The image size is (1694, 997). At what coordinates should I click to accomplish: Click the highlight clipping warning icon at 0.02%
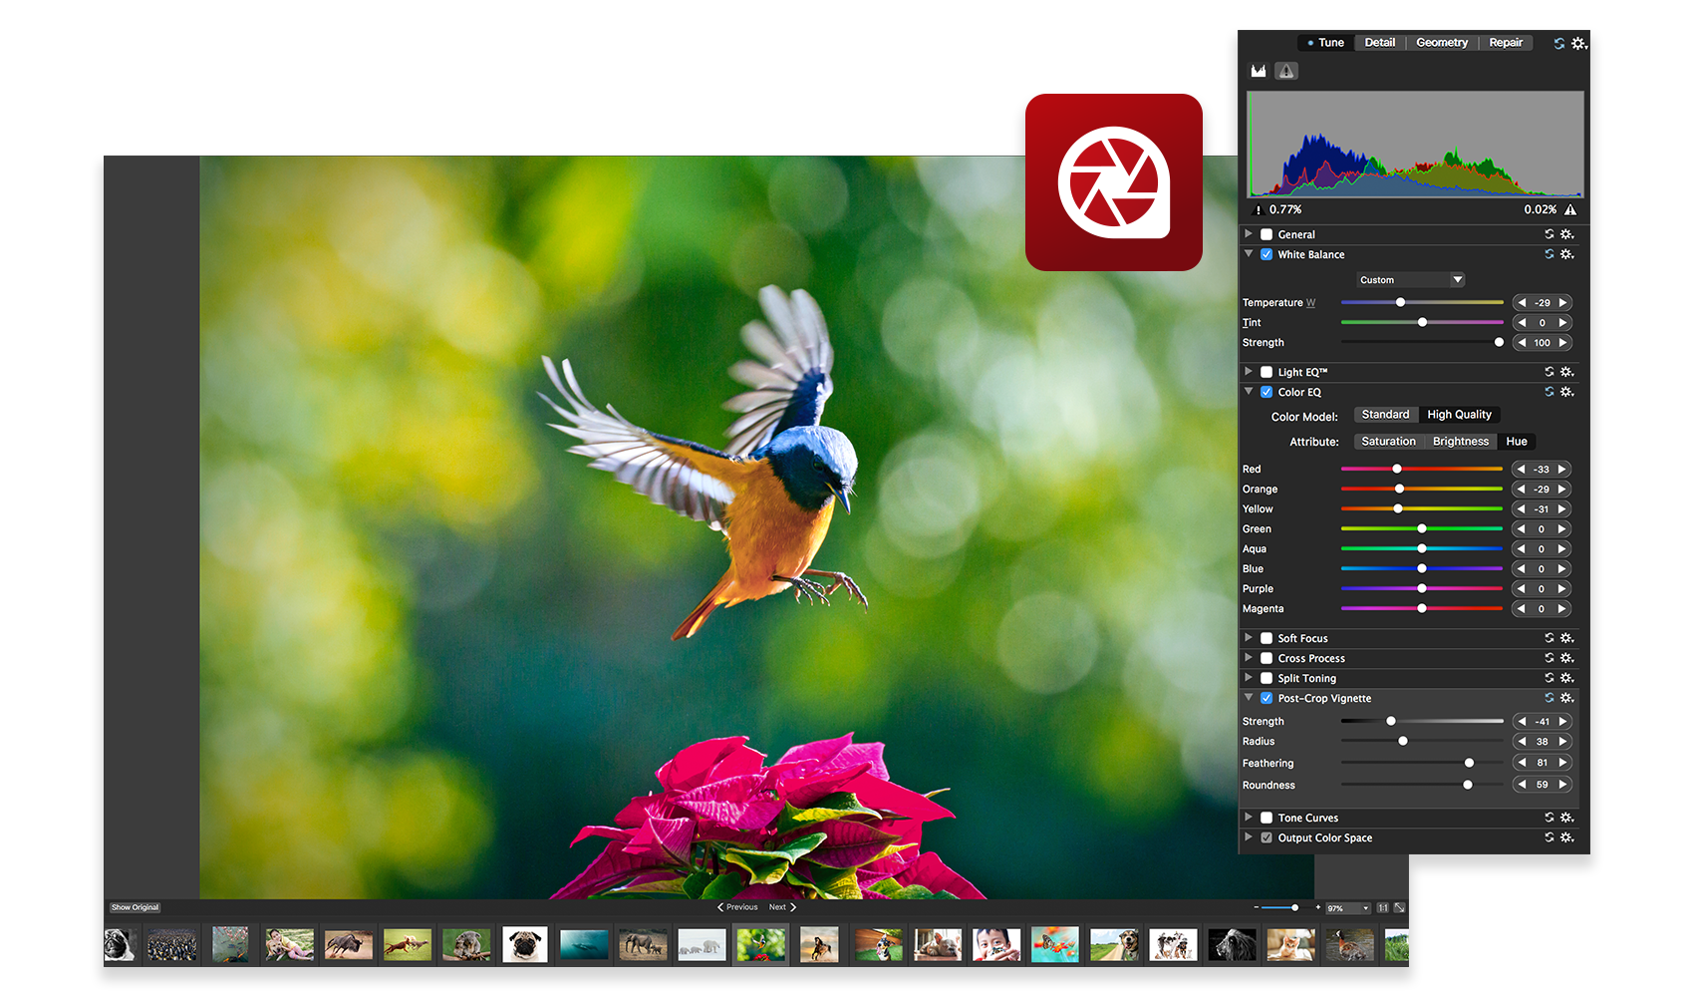[x=1570, y=209]
